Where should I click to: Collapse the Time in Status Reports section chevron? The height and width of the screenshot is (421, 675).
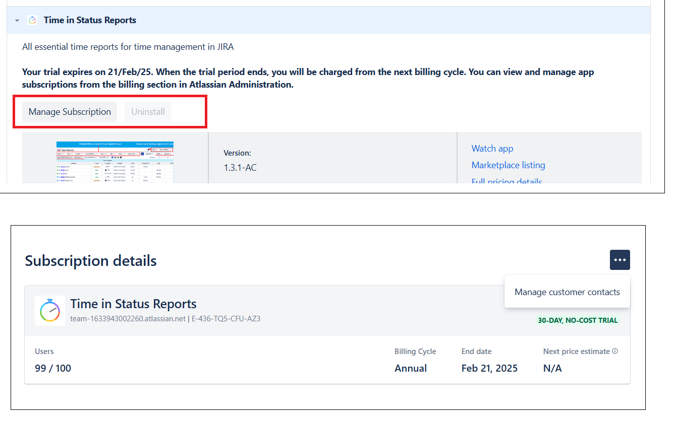[x=17, y=20]
